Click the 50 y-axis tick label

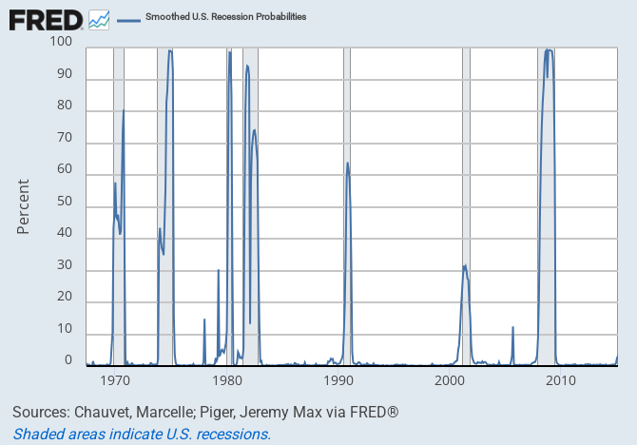(63, 203)
